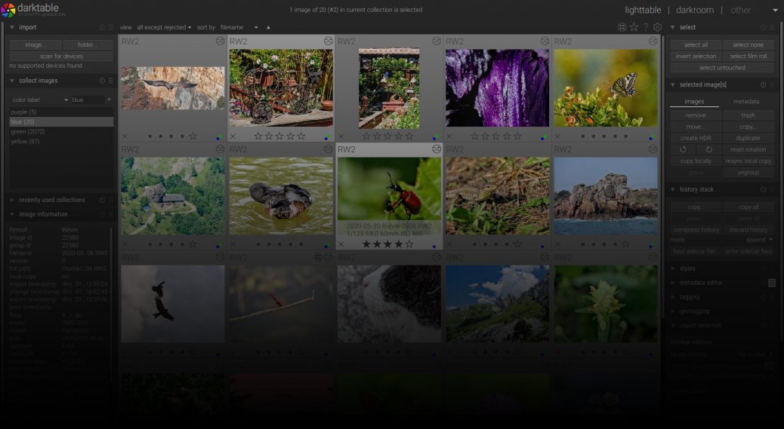Open the grouping toggle icon in top toolbar

[622, 27]
